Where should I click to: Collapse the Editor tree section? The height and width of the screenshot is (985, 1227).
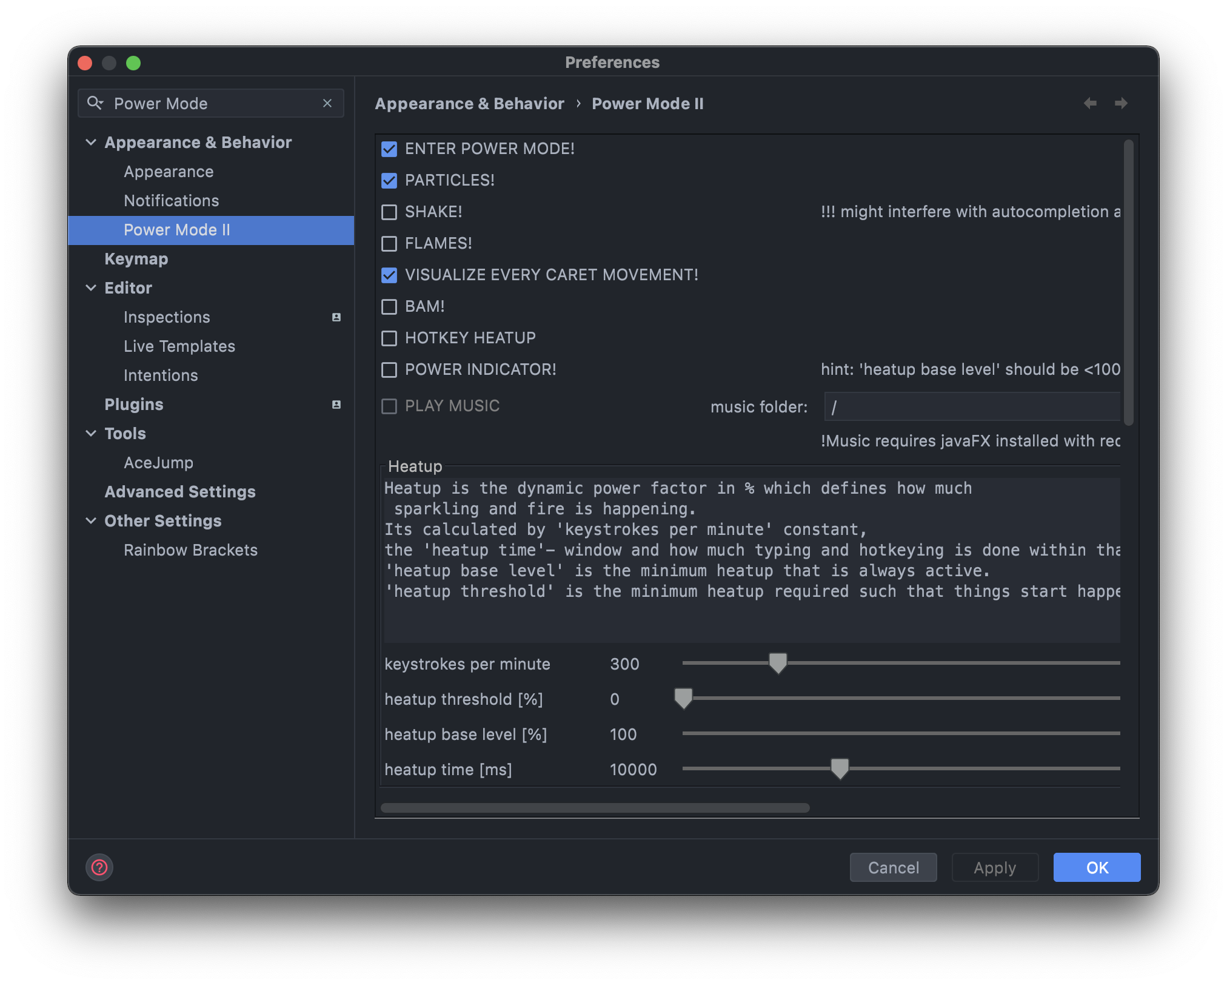(91, 288)
